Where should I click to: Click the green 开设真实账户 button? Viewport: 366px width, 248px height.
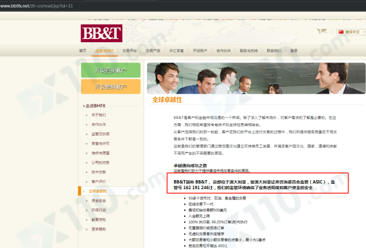tap(110, 70)
